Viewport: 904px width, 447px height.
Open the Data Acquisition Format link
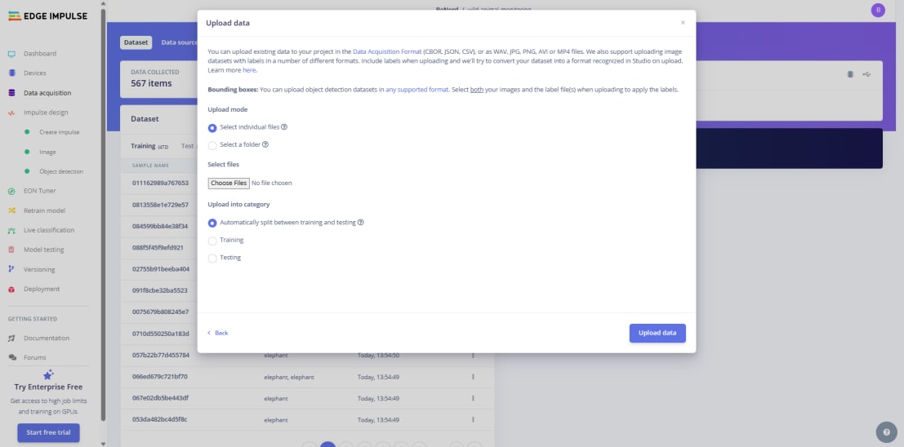[387, 51]
